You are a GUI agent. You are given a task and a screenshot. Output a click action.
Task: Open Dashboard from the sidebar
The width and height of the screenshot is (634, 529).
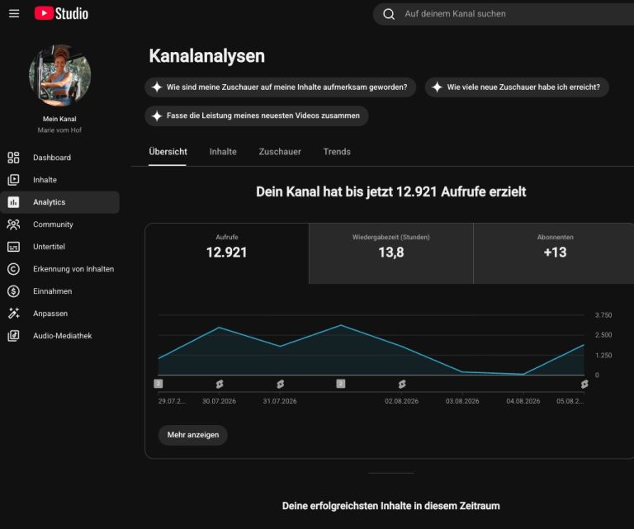59,158
